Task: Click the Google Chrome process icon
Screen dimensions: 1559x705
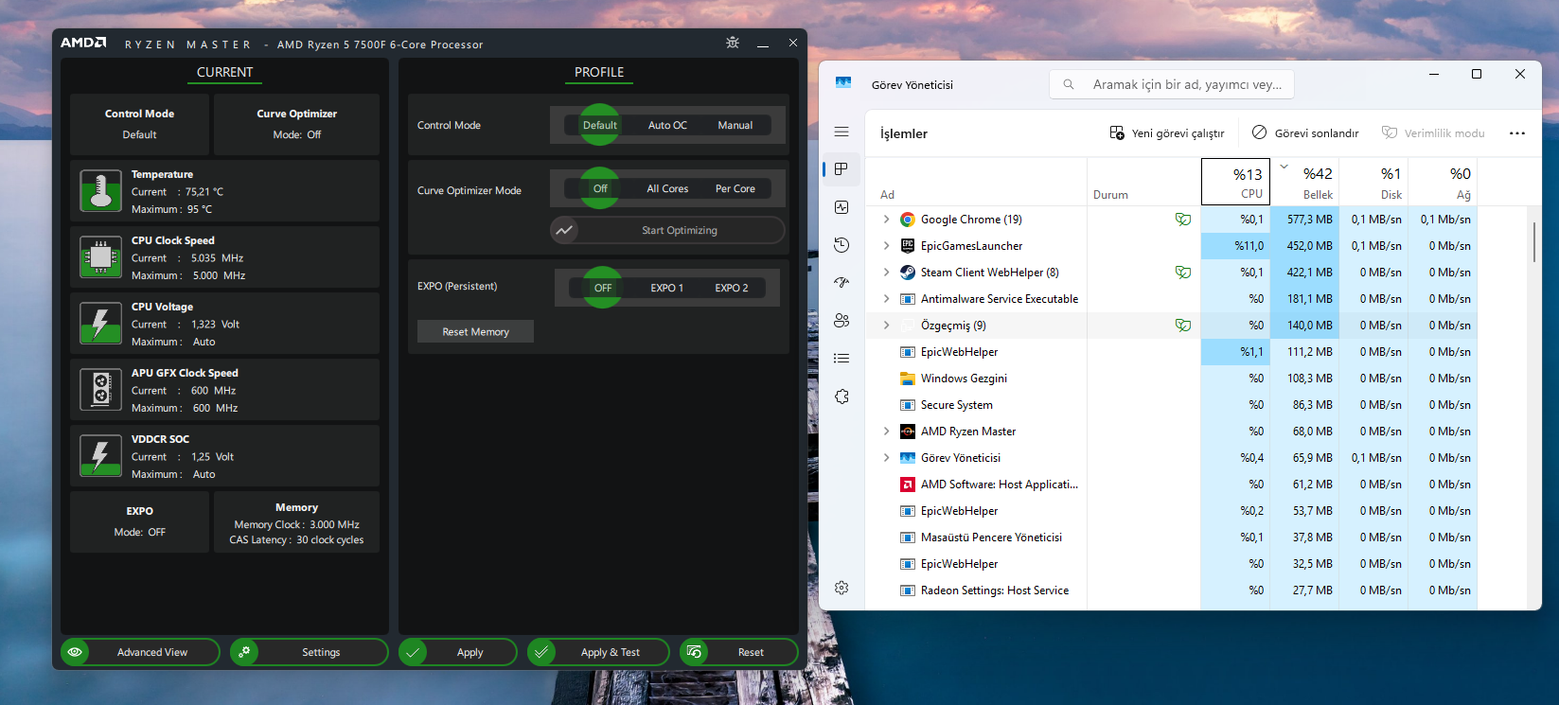Action: (908, 220)
